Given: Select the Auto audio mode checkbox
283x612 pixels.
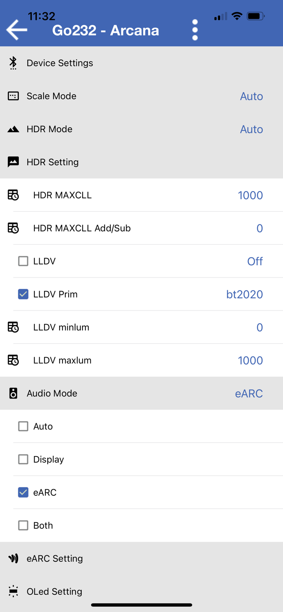Looking at the screenshot, I should pos(23,426).
